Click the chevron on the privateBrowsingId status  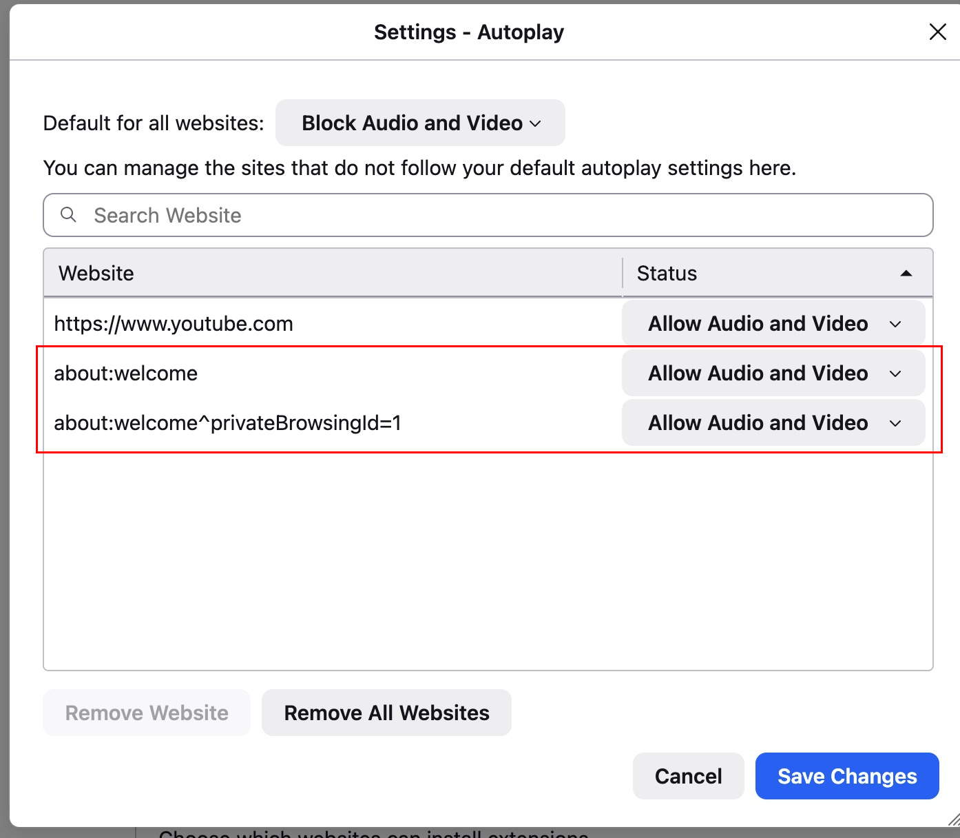coord(895,423)
